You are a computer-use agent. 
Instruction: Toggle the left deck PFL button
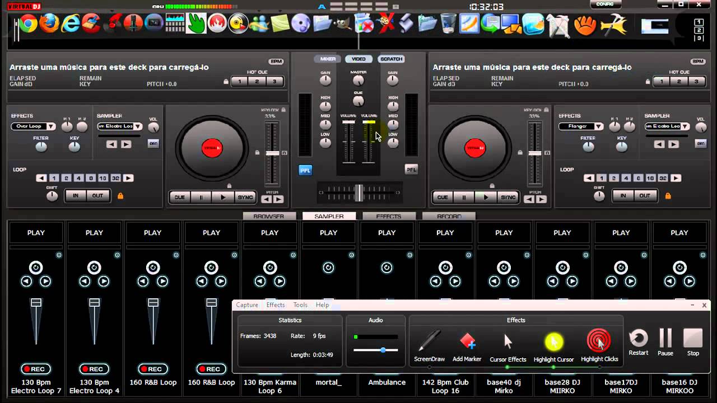(x=305, y=170)
